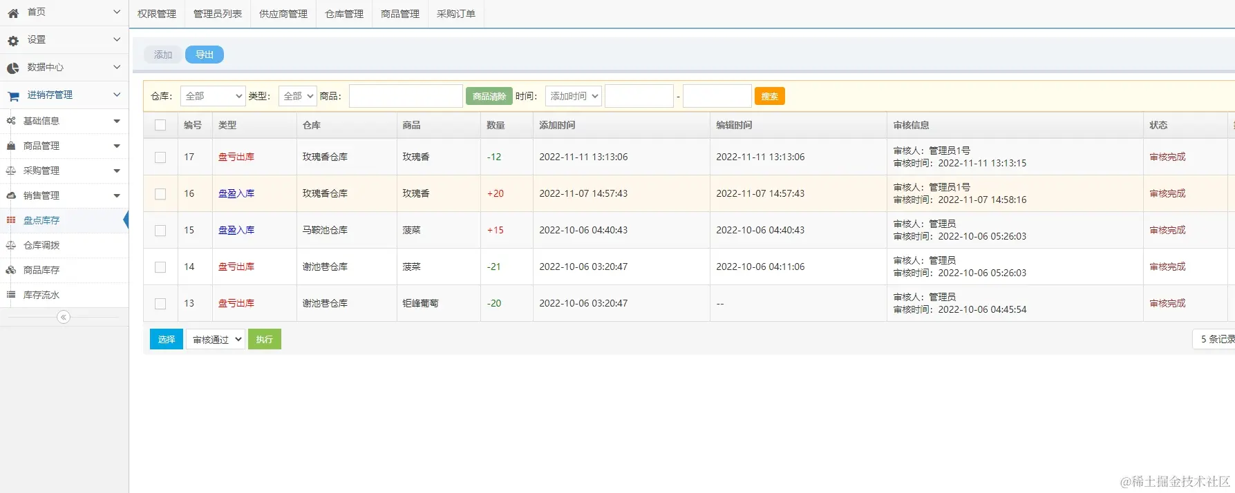1235x493 pixels.
Task: Click the list icon beside 库存流水
Action: [11, 295]
